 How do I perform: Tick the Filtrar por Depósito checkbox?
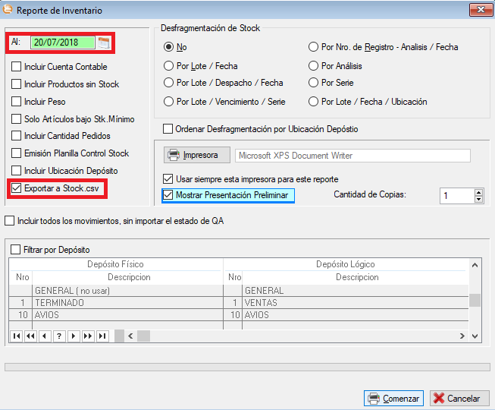coord(16,249)
